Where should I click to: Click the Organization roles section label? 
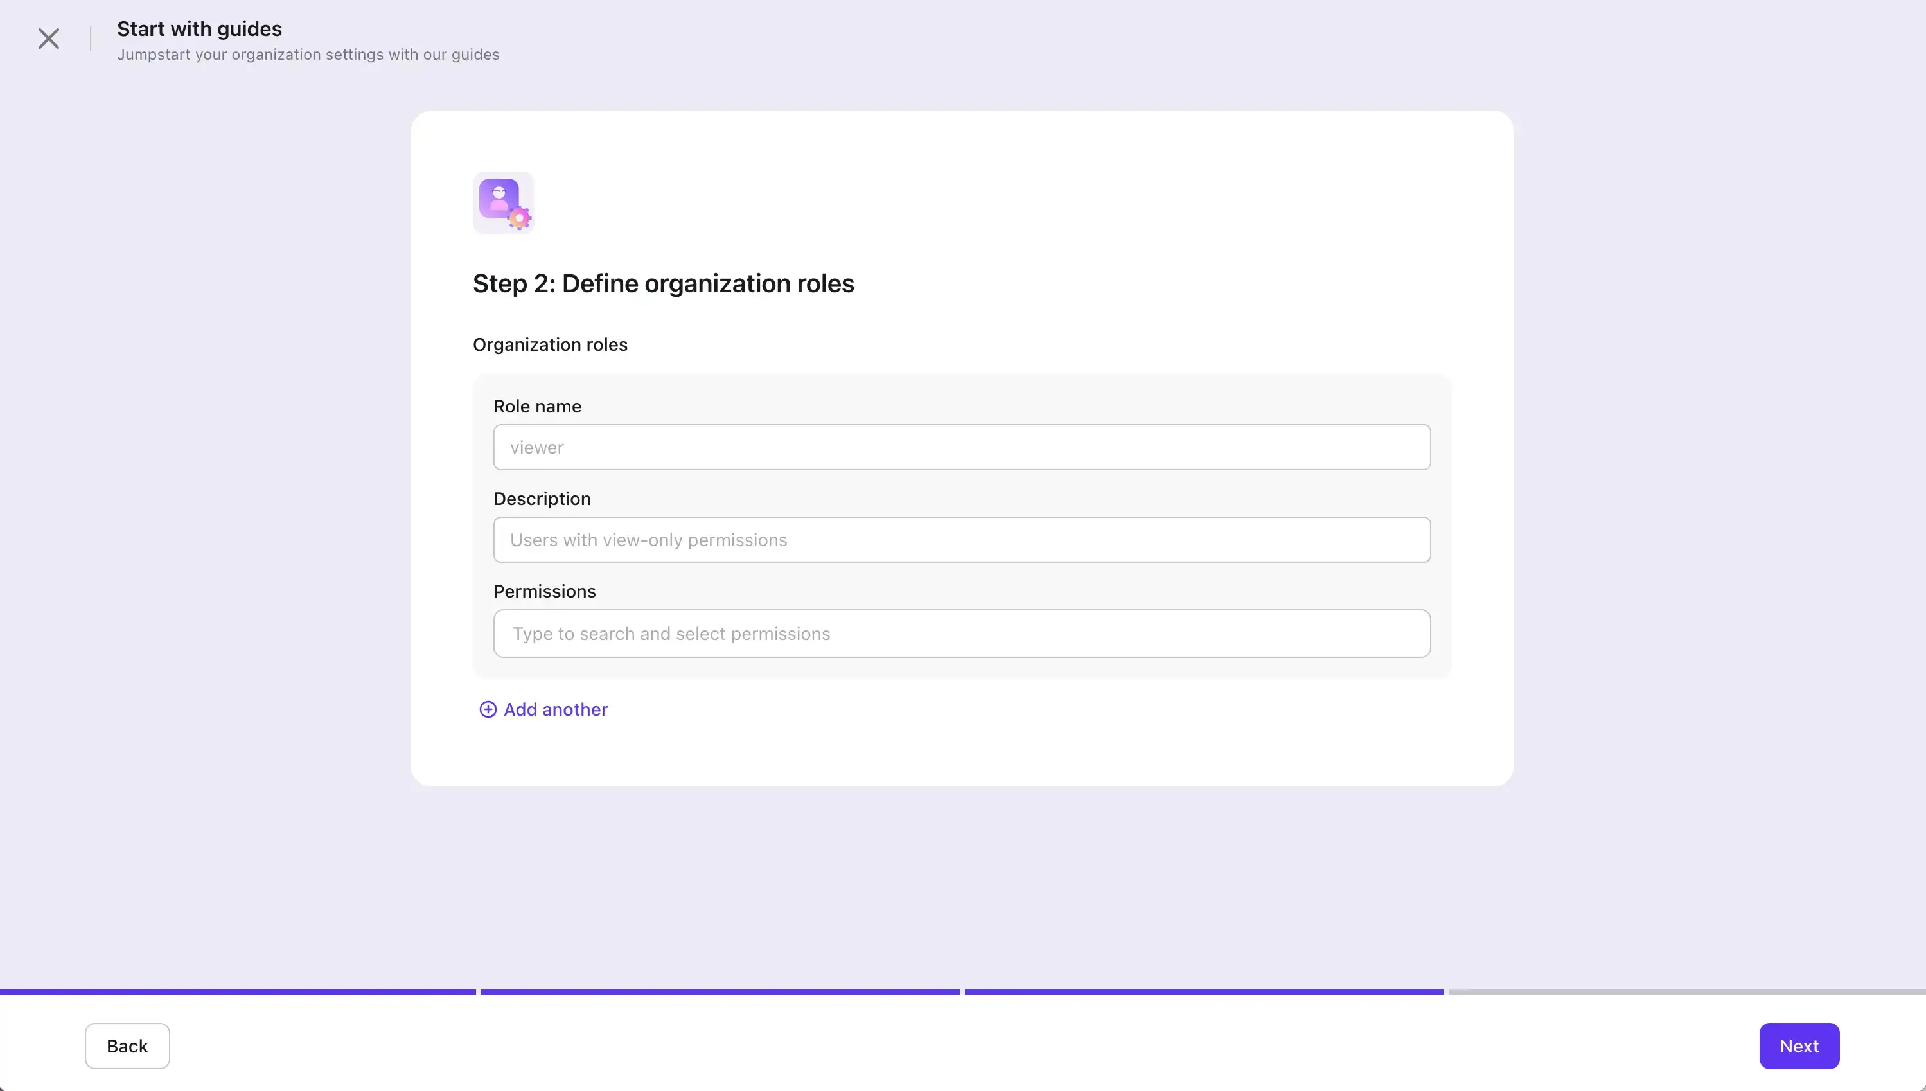coord(550,344)
